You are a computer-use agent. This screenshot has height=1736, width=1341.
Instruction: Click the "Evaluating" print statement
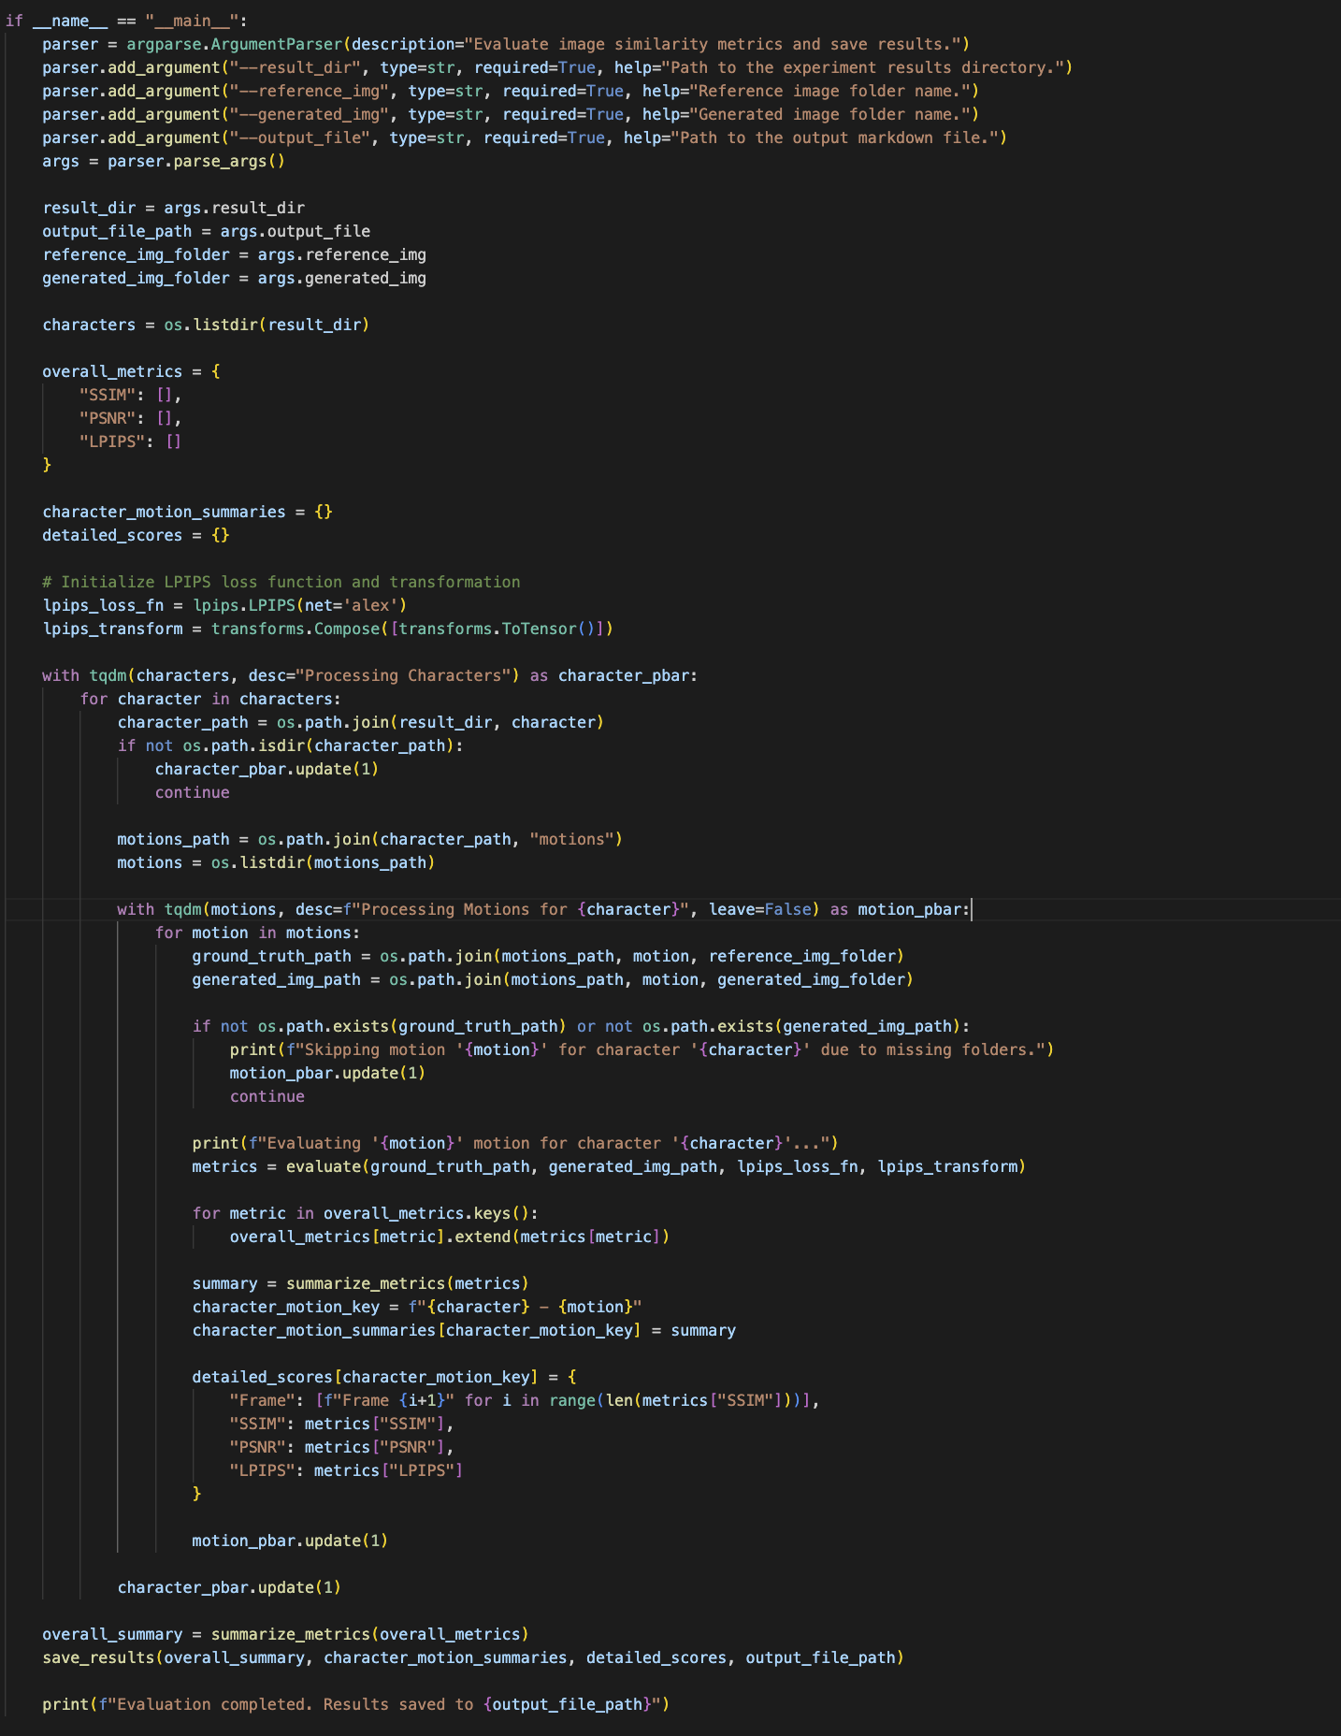(515, 1143)
